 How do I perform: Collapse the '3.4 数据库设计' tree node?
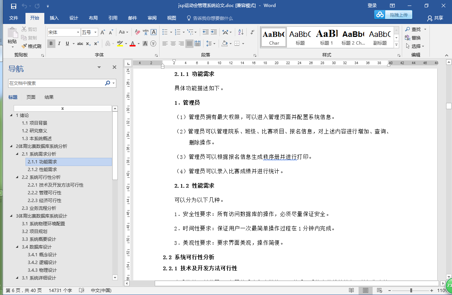coord(17,247)
